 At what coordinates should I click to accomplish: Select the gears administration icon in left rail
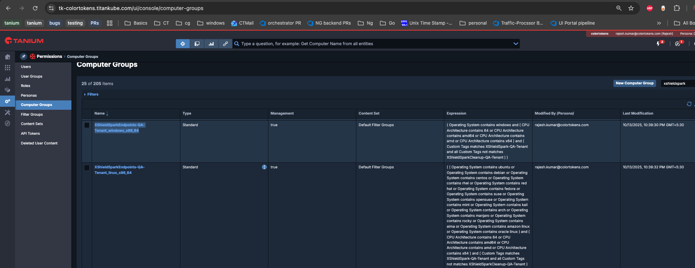[x=7, y=101]
